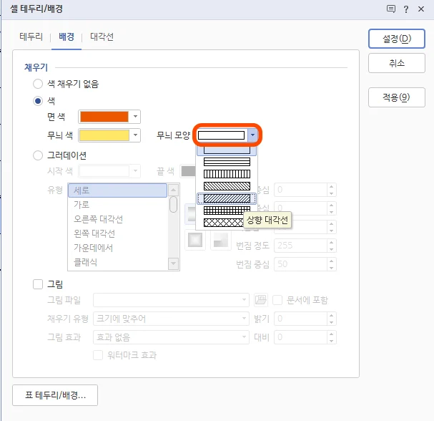Click the dialog help question mark icon
Screen dimensions: 434x421
click(406, 9)
